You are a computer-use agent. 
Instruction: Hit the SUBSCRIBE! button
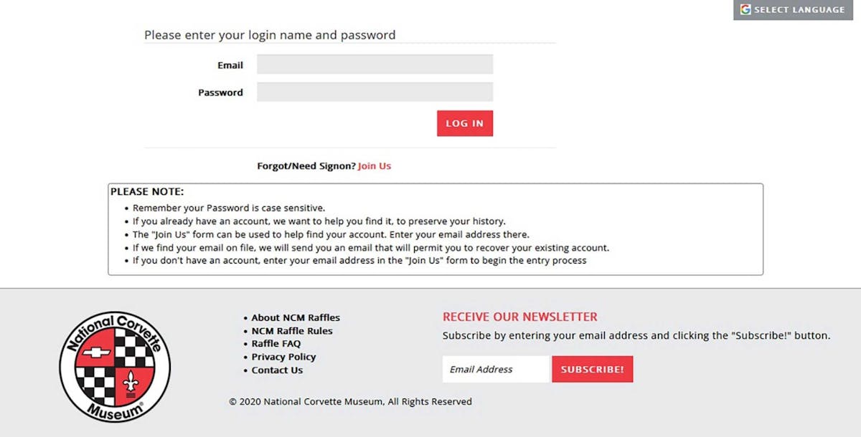(592, 370)
